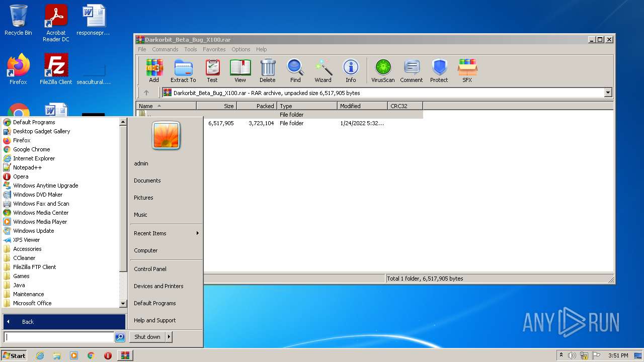Expand the CCleaner program folder
644x362 pixels.
click(x=24, y=258)
